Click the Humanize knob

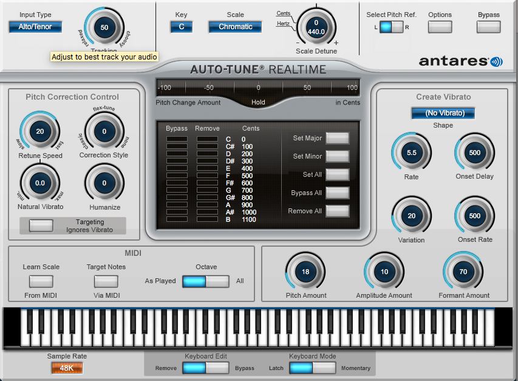pos(104,183)
